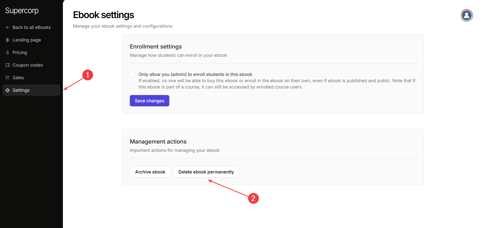Open the user profile avatar

pyautogui.click(x=466, y=15)
